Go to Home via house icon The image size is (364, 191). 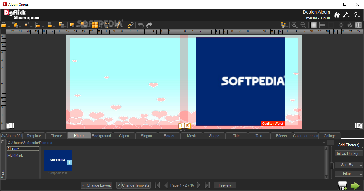pyautogui.click(x=337, y=15)
